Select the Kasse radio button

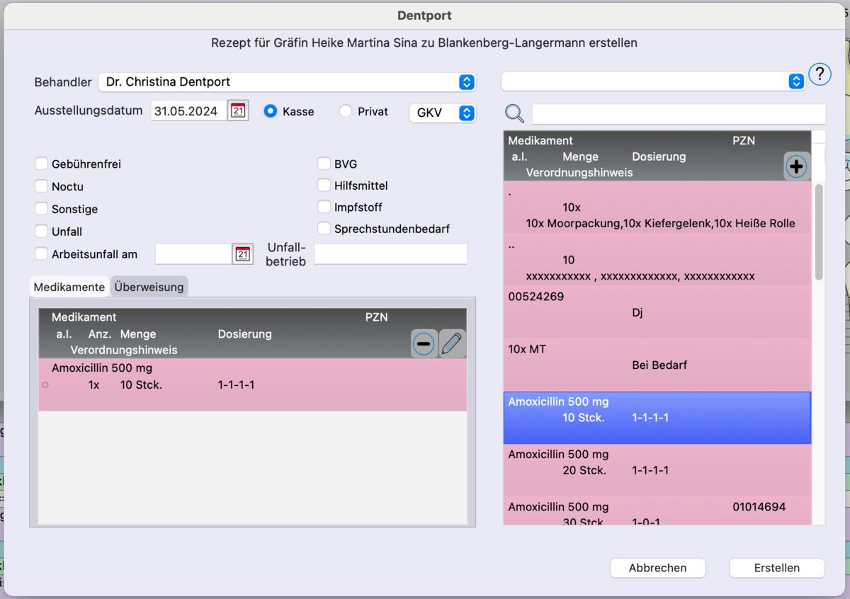[270, 111]
